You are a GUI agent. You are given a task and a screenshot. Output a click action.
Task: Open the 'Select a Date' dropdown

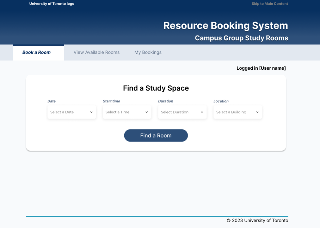71,112
